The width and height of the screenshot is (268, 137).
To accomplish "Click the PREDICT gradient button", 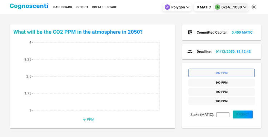I will click(243, 114).
